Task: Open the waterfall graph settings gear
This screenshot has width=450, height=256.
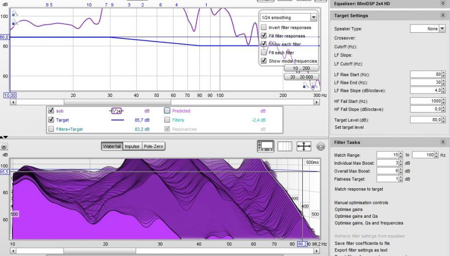Action: (321, 147)
